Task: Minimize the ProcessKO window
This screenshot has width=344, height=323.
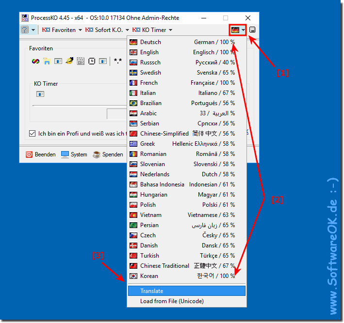Action: click(x=204, y=18)
